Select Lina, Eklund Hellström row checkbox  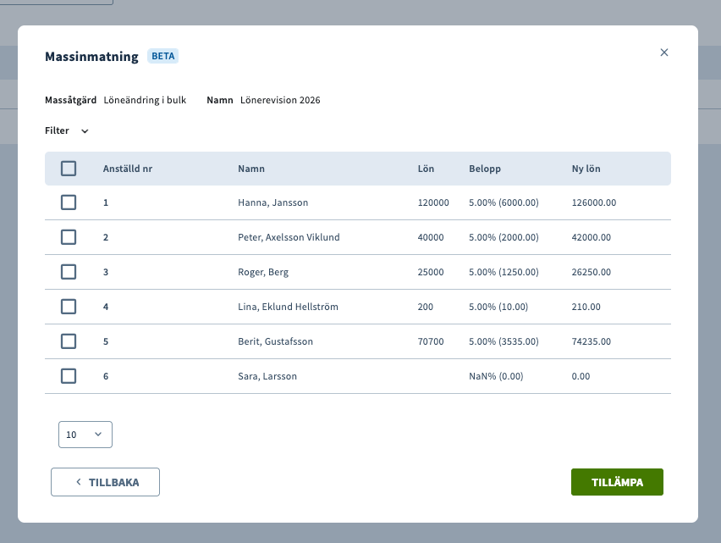(69, 307)
